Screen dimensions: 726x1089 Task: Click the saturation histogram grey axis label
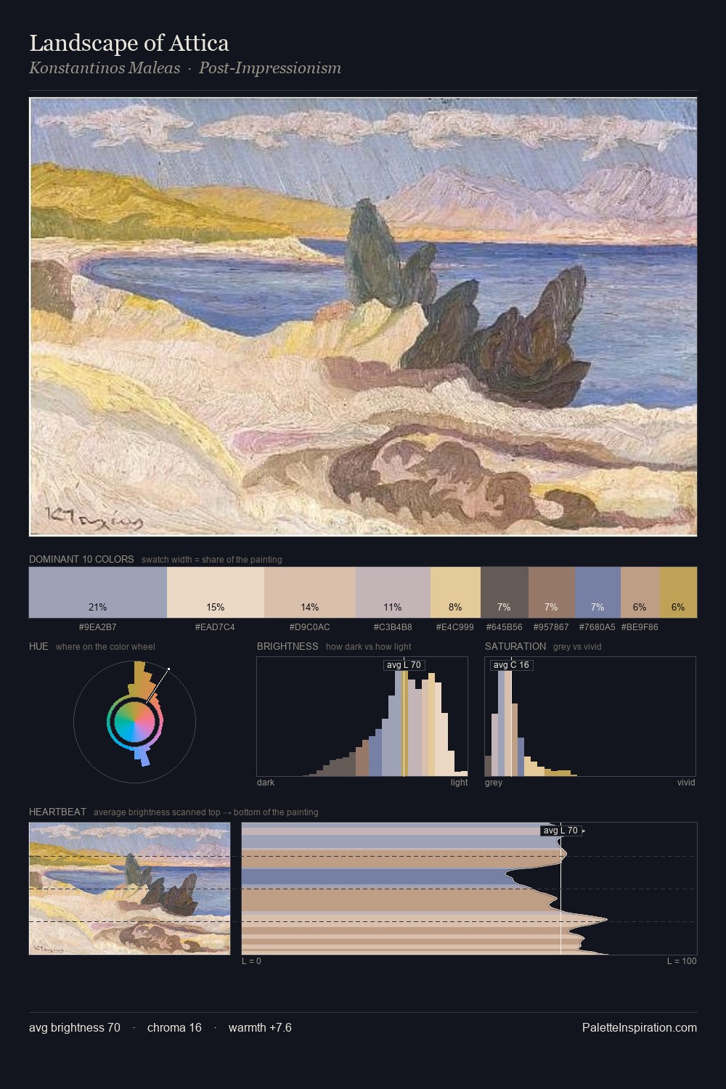tap(494, 783)
